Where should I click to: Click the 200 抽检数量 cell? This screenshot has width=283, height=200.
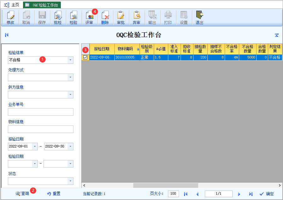click(200, 58)
